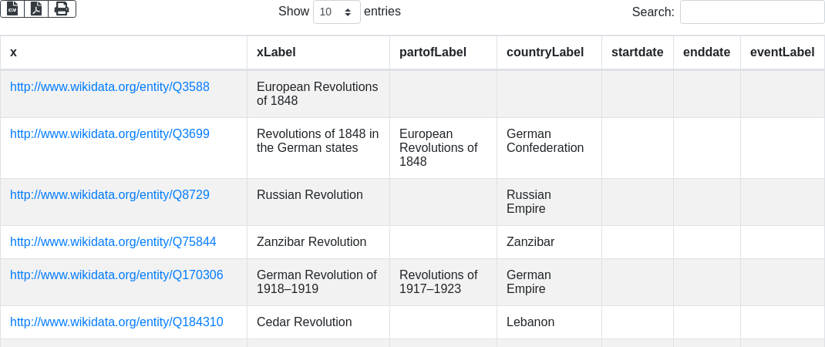
Task: Go to the Wikidata Q184310 link
Action: (116, 322)
